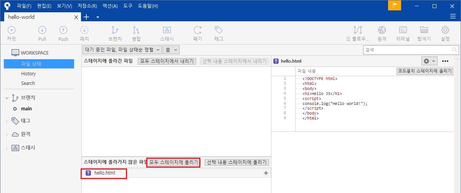Click the console.log code line
This screenshot has width=461, height=193.
[335, 103]
